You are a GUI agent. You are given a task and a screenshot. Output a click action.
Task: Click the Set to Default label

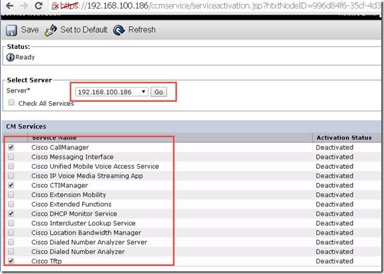point(84,30)
